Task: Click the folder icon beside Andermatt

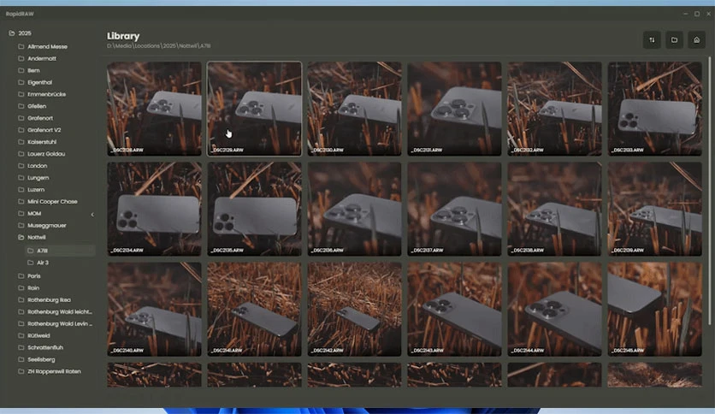Action: coord(21,58)
